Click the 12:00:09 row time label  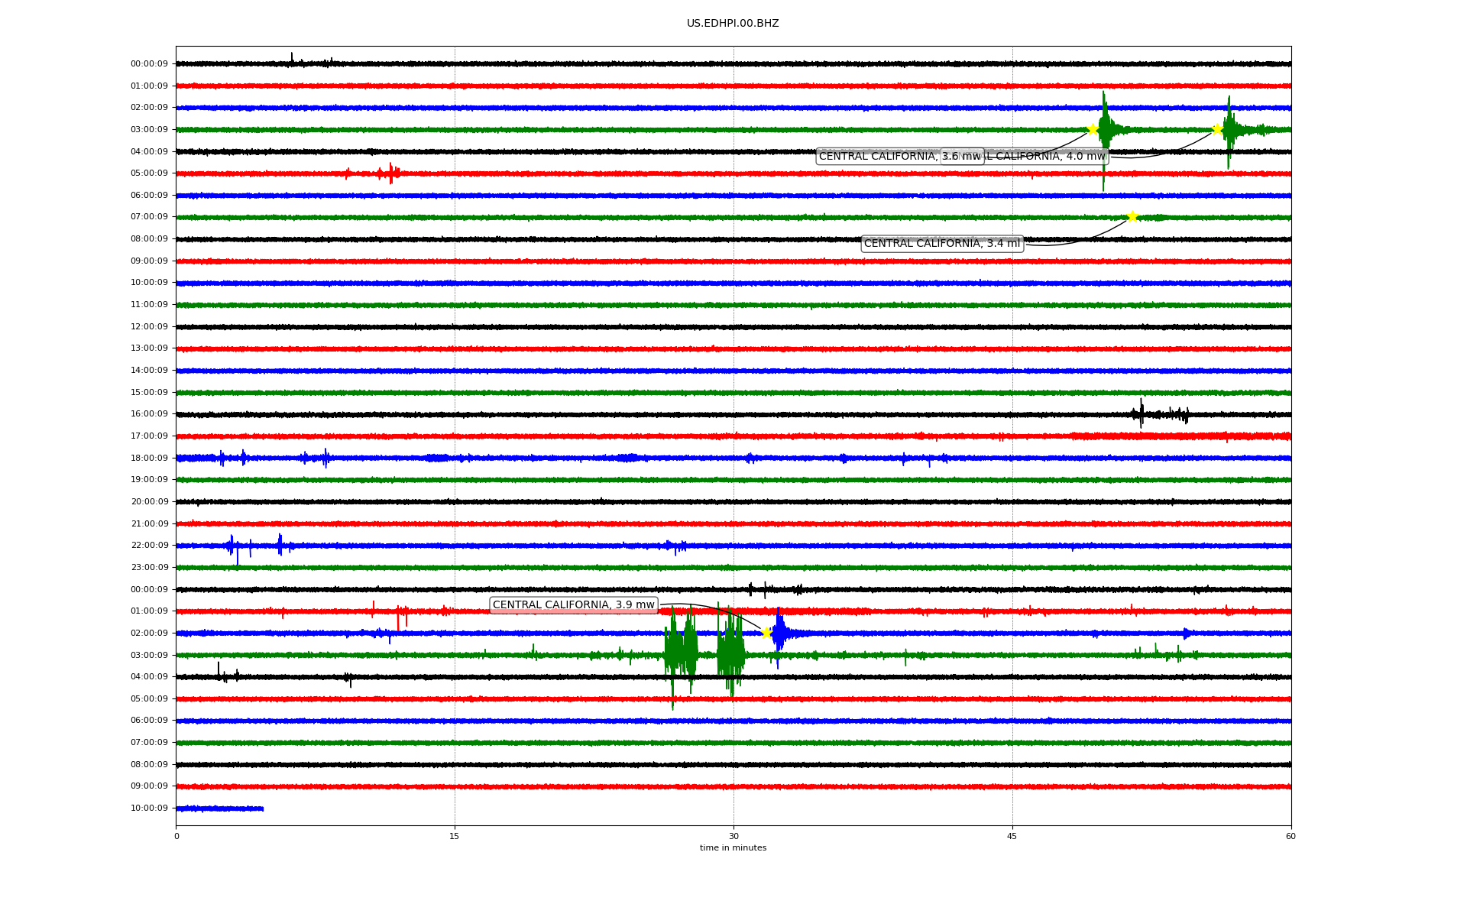coord(149,327)
